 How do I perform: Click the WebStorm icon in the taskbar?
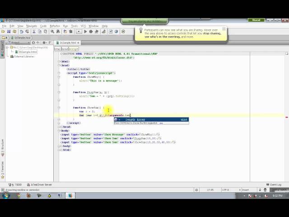click(70, 196)
